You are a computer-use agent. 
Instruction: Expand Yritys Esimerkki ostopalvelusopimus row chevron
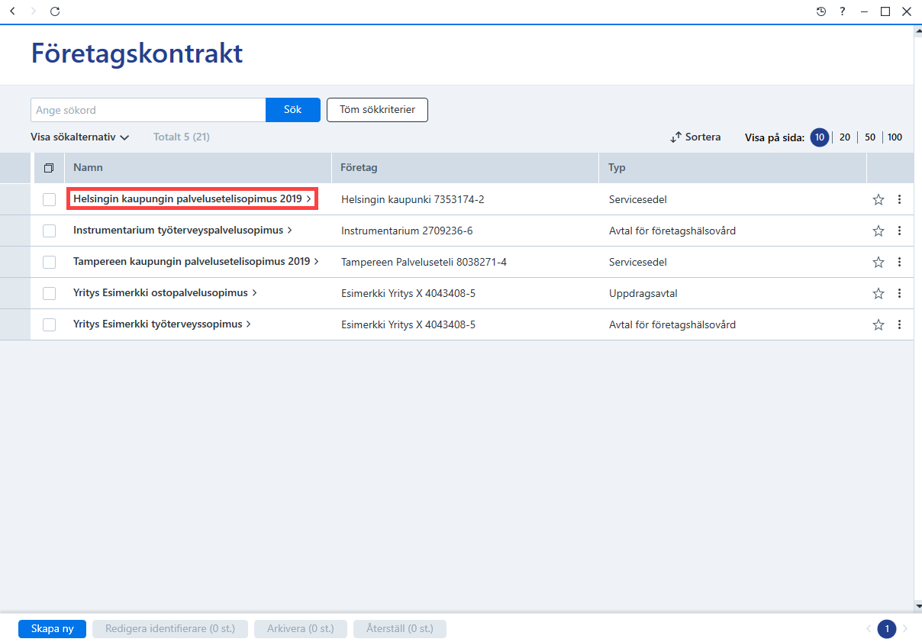tap(255, 293)
